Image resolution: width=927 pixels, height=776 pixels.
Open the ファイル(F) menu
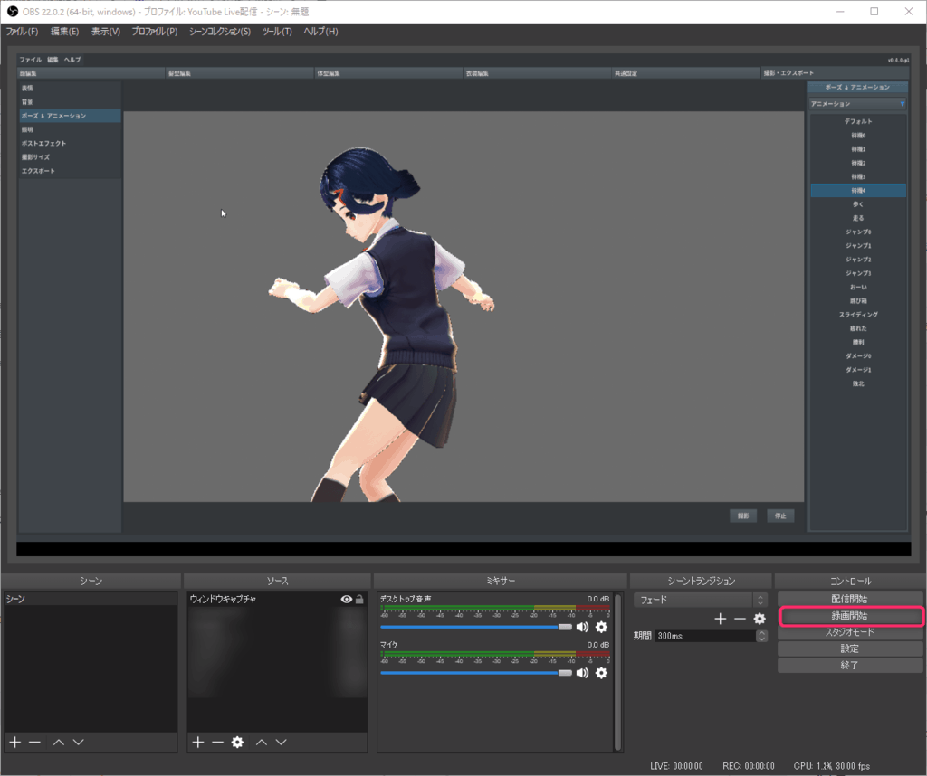(x=22, y=32)
